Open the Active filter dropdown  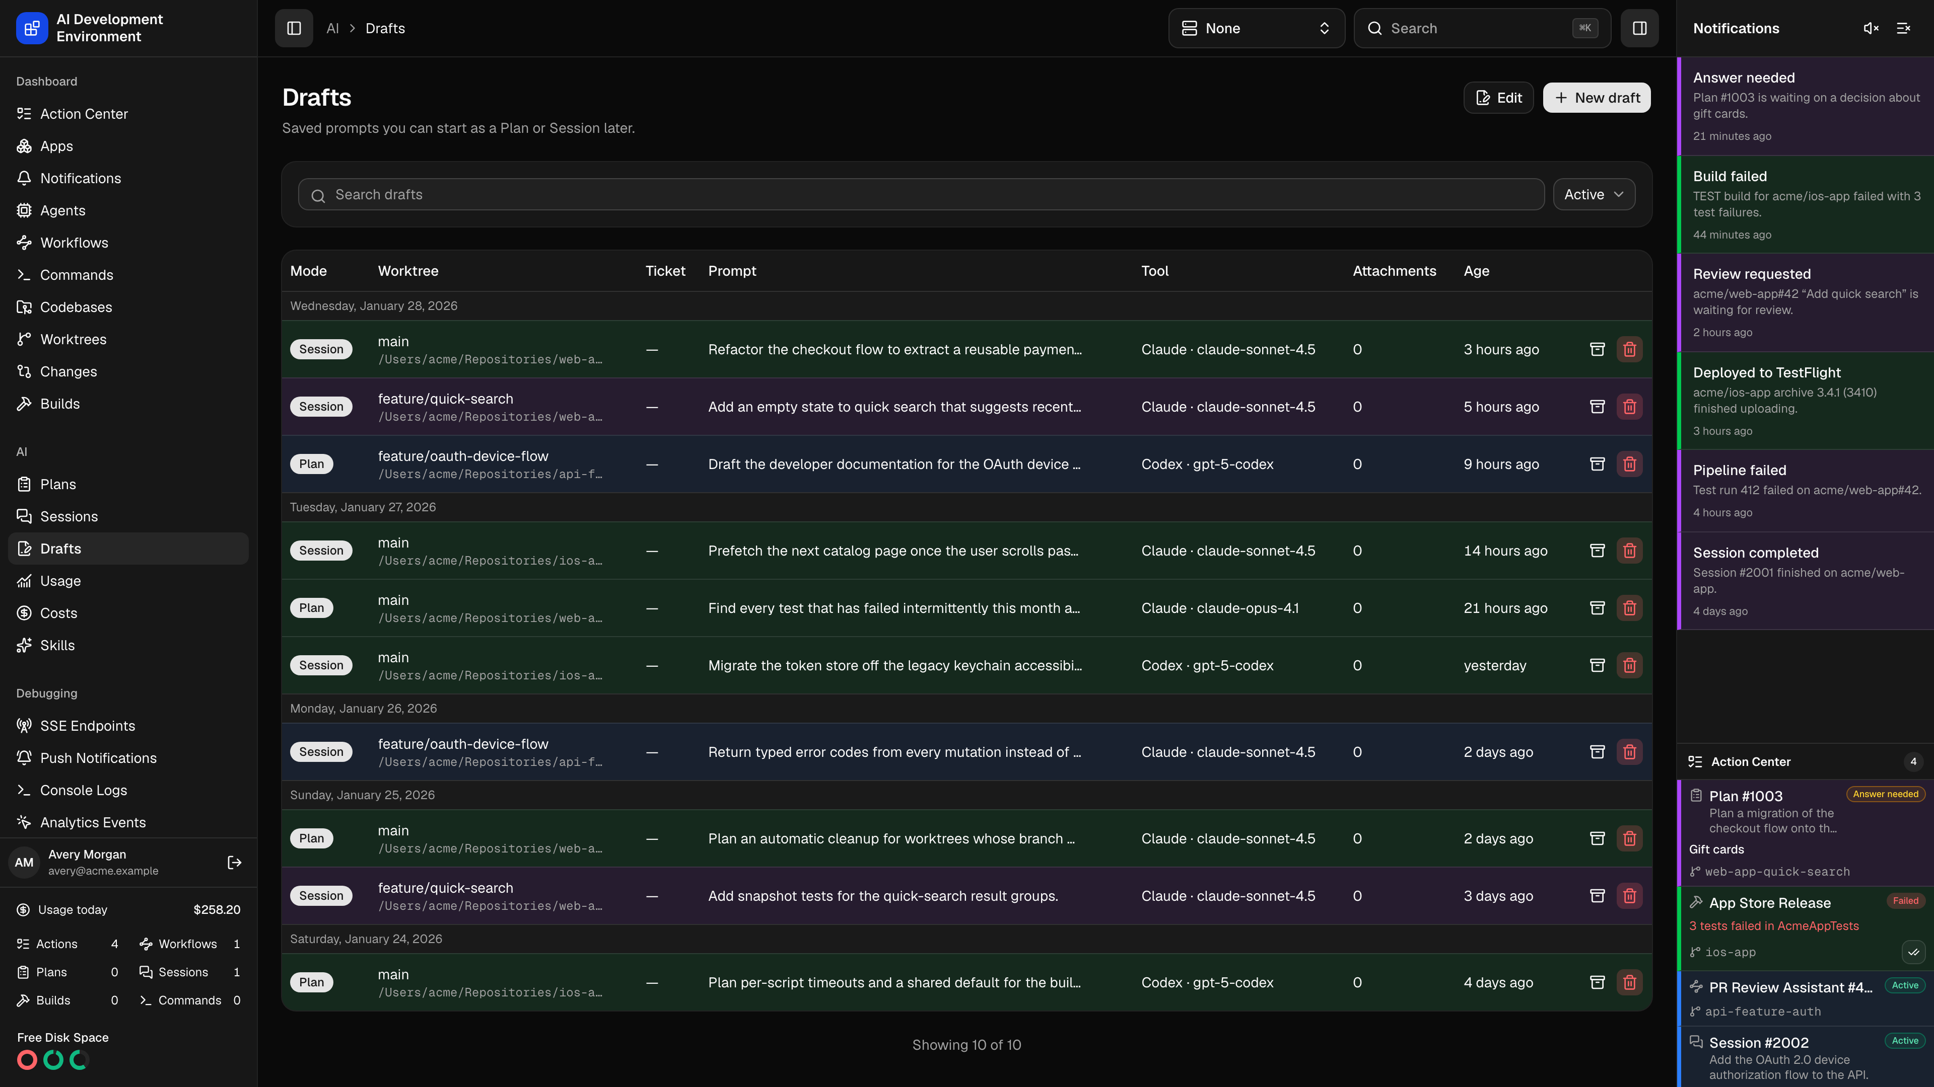click(1593, 195)
